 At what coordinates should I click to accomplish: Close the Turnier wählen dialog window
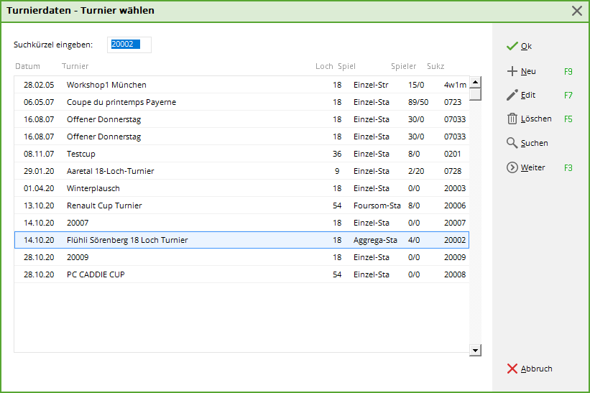click(576, 11)
